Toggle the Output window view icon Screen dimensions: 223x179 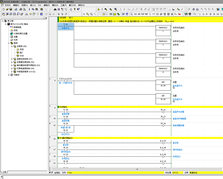pyautogui.click(x=7, y=14)
